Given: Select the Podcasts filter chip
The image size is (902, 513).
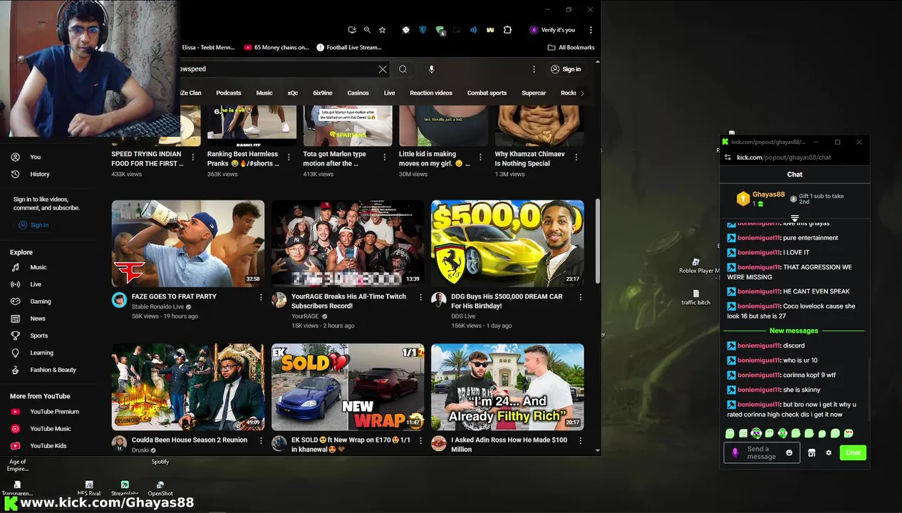Looking at the screenshot, I should pyautogui.click(x=229, y=93).
